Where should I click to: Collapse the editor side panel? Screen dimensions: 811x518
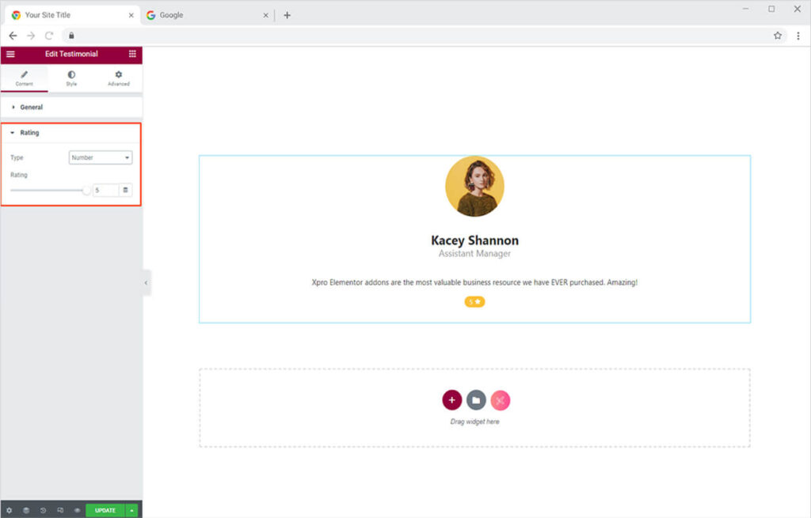(x=147, y=282)
